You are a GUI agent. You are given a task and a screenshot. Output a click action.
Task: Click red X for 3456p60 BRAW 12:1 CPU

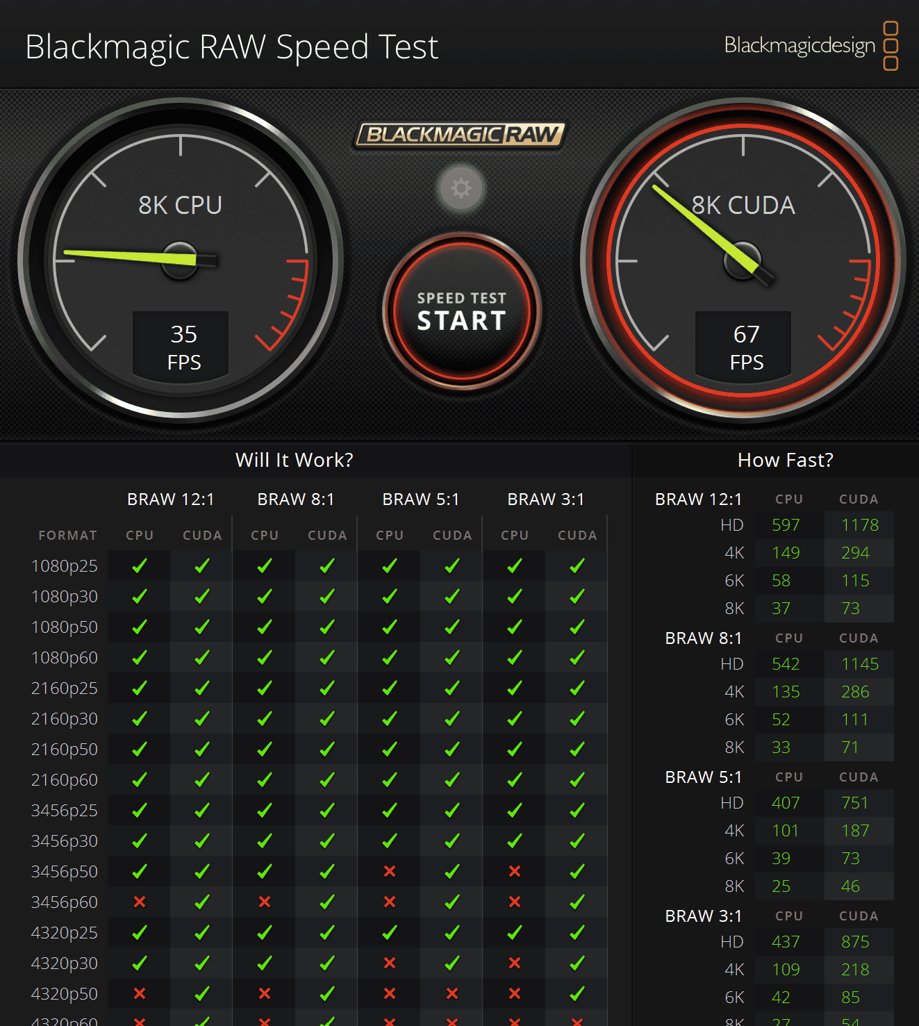coord(140,902)
